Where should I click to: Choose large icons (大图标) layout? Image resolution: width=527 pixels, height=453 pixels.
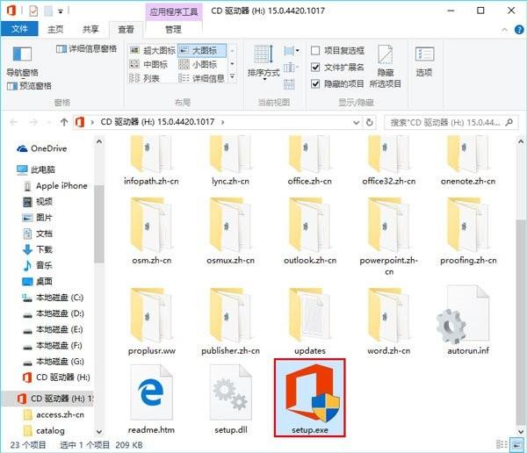coord(202,51)
